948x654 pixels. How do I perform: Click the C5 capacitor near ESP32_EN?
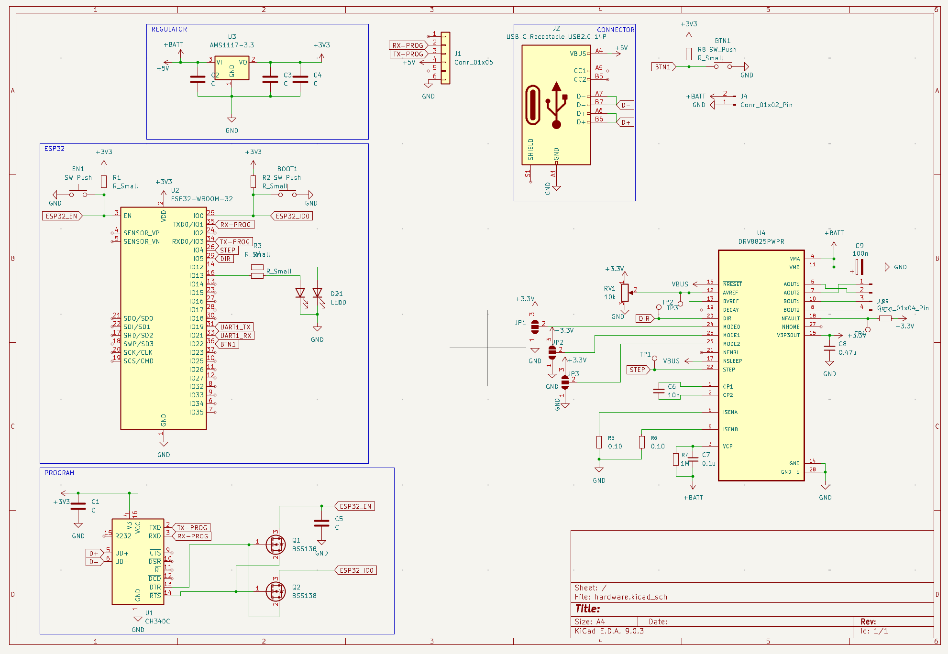pos(321,523)
